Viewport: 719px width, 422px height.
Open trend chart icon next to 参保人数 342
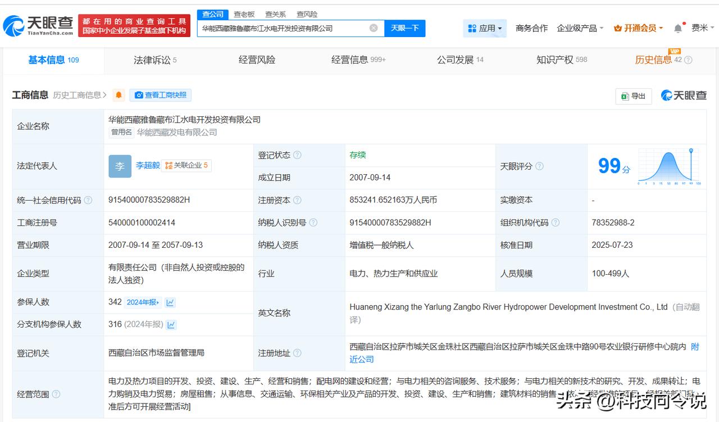pos(170,302)
